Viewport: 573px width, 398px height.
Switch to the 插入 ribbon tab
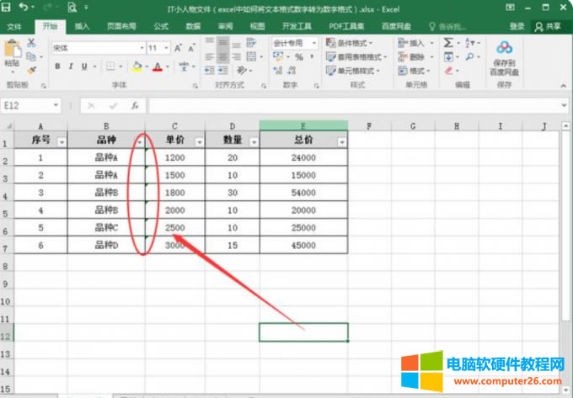pos(82,26)
